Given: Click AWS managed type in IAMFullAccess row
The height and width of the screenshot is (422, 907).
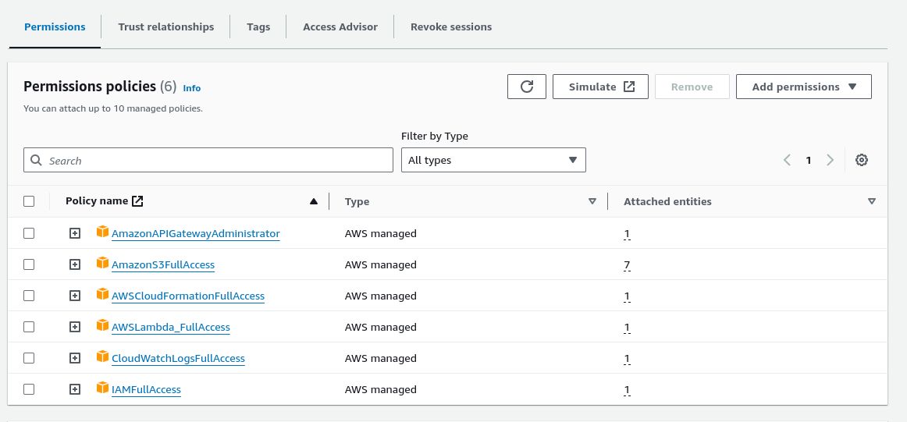Looking at the screenshot, I should (381, 390).
